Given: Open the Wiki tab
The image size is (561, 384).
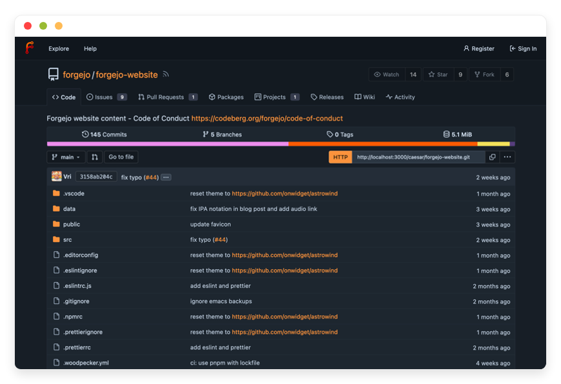Looking at the screenshot, I should (364, 97).
